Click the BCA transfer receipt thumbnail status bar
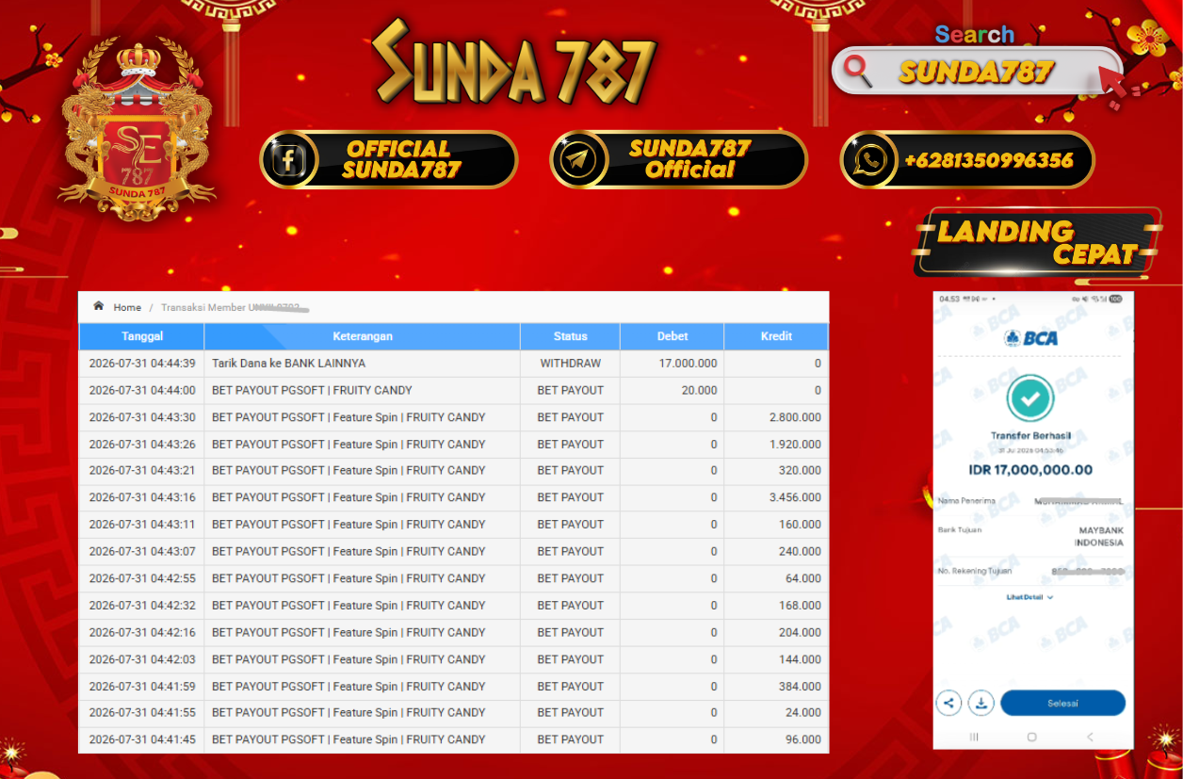 click(x=1032, y=299)
